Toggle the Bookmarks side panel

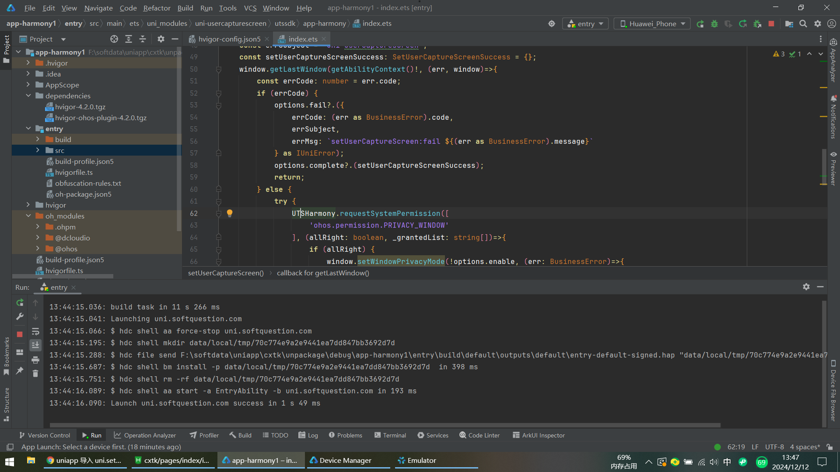[6, 356]
